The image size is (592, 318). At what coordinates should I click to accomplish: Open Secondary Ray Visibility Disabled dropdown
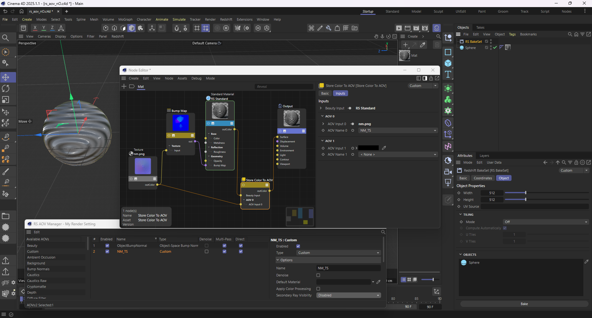348,295
